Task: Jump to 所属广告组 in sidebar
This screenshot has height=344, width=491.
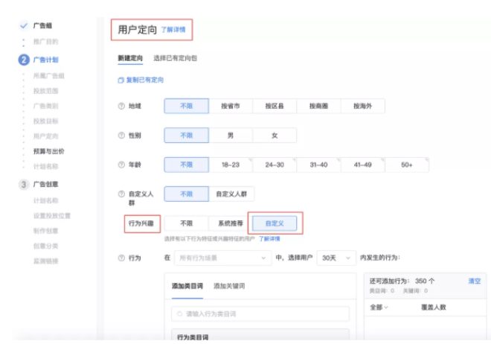Action: tap(49, 75)
